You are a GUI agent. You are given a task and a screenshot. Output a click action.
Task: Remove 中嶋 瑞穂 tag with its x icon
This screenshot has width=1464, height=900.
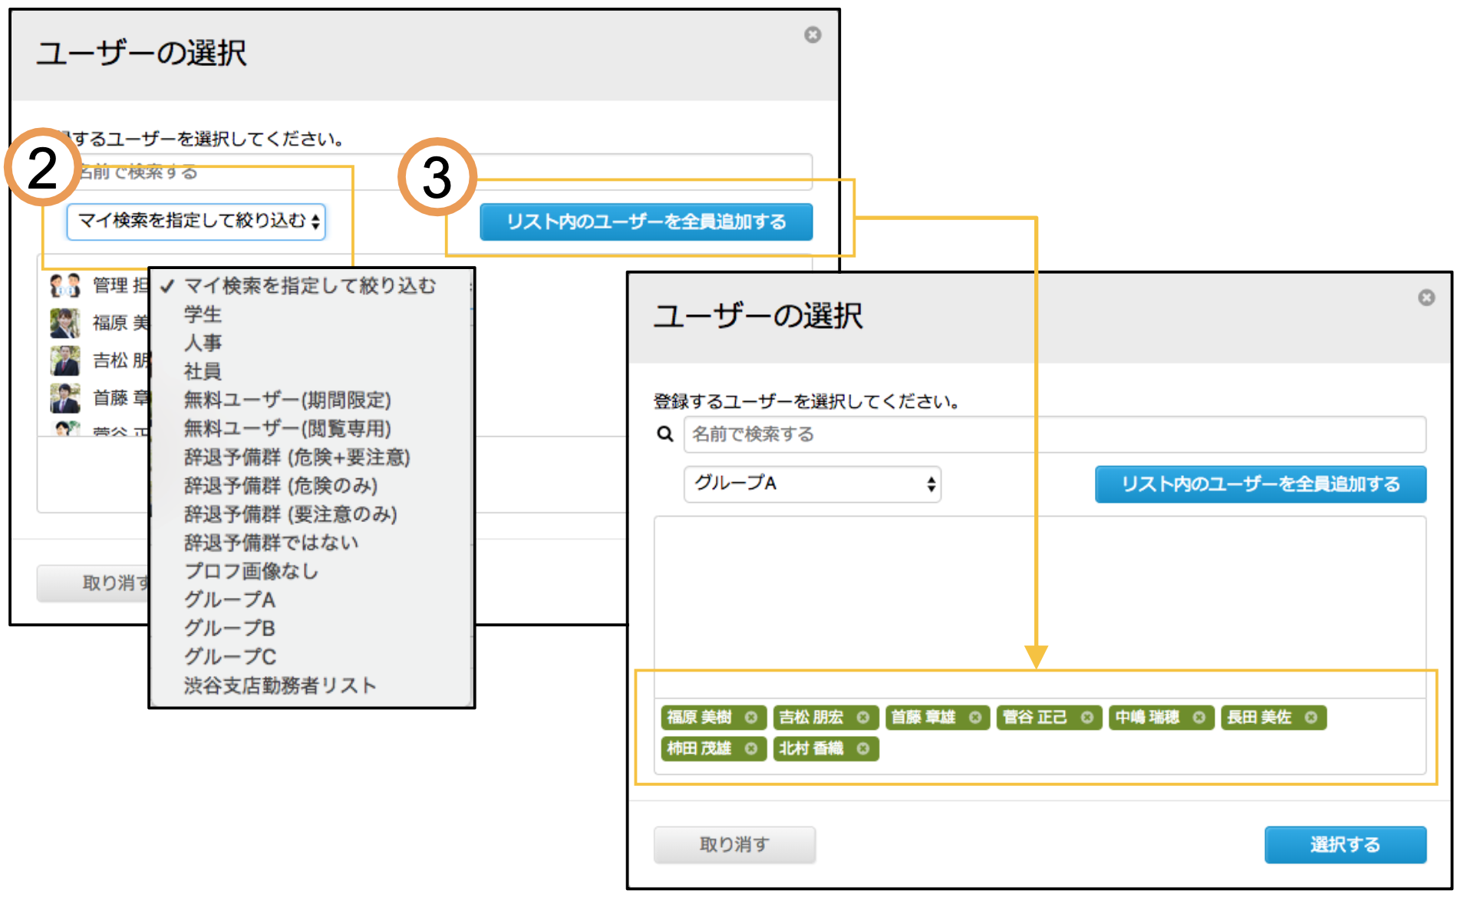click(x=1199, y=718)
